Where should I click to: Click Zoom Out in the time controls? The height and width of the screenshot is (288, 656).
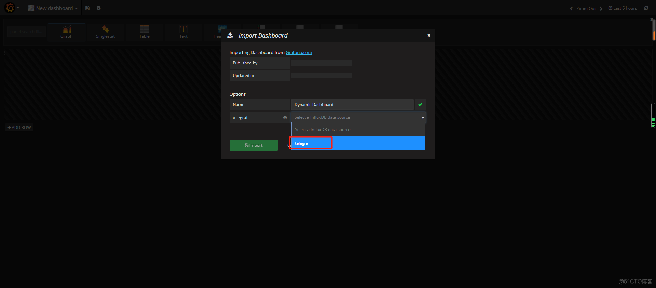(586, 8)
